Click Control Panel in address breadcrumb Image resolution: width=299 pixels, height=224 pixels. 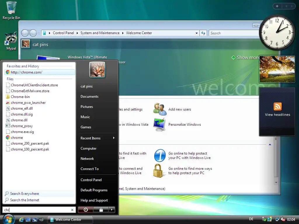[x=63, y=33]
